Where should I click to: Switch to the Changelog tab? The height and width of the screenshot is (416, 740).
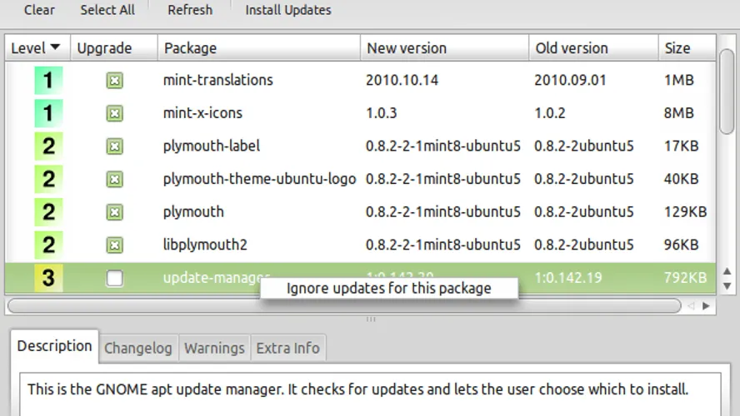[137, 349]
